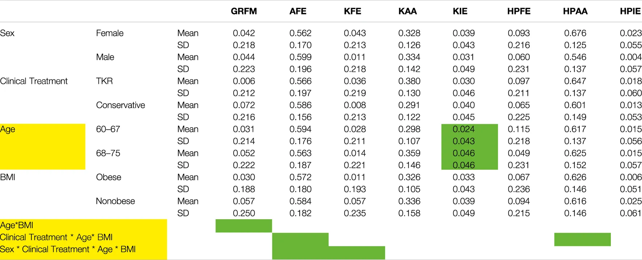The width and height of the screenshot is (642, 260).
Task: Click Clinical Treatment * Age* BMI label
Action: click(x=56, y=237)
